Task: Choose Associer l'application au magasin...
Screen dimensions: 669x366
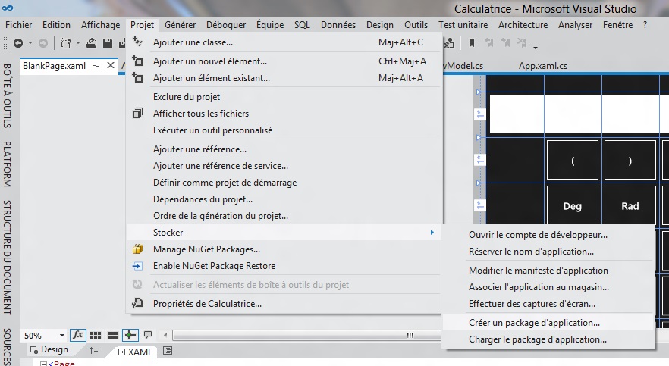Action: click(x=548, y=286)
